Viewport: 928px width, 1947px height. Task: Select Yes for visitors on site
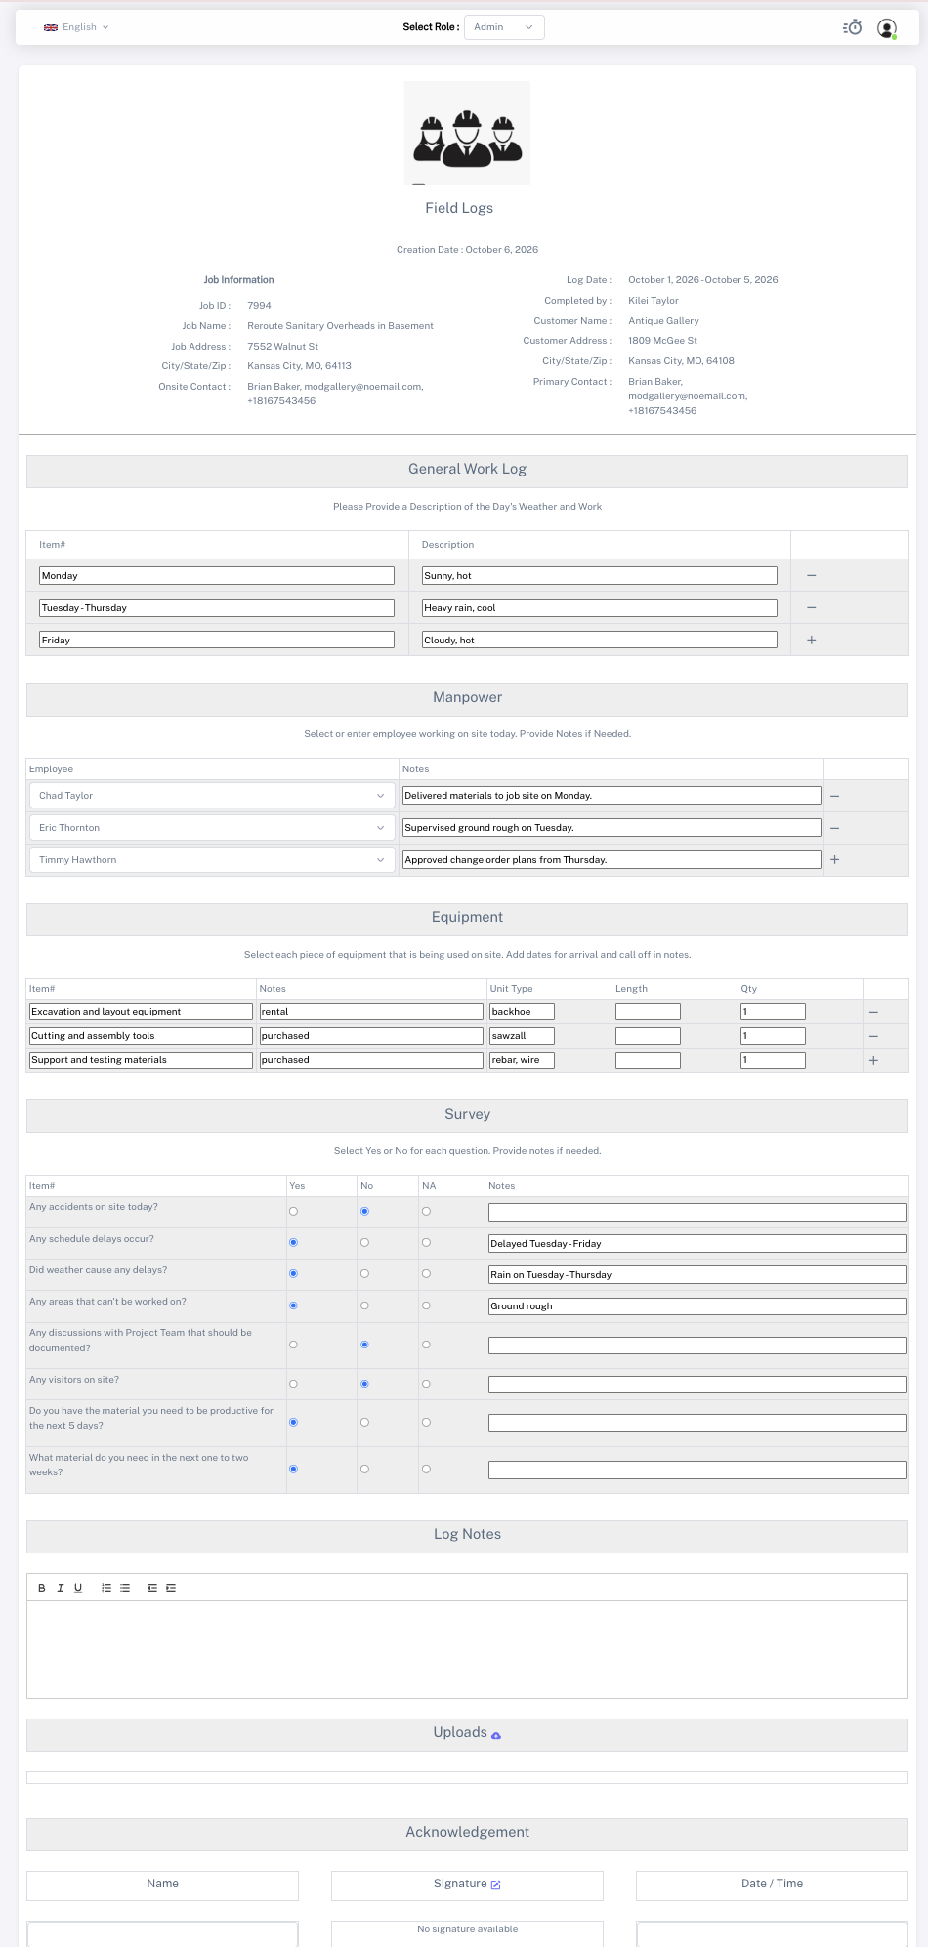tap(293, 1384)
